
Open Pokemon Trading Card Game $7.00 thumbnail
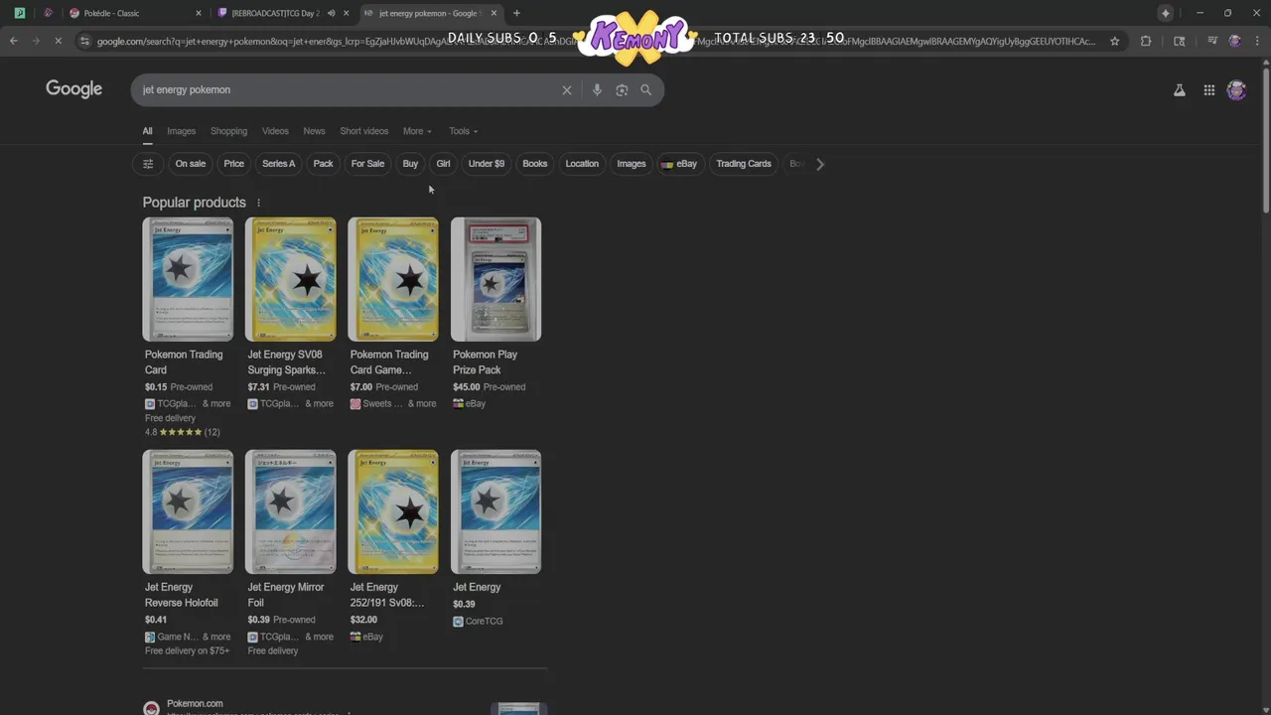pos(393,279)
